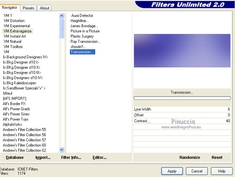The width and height of the screenshot is (235, 177).
Task: Choose &<Bkg Designers sf10 IV> category
Action: click(23, 78)
